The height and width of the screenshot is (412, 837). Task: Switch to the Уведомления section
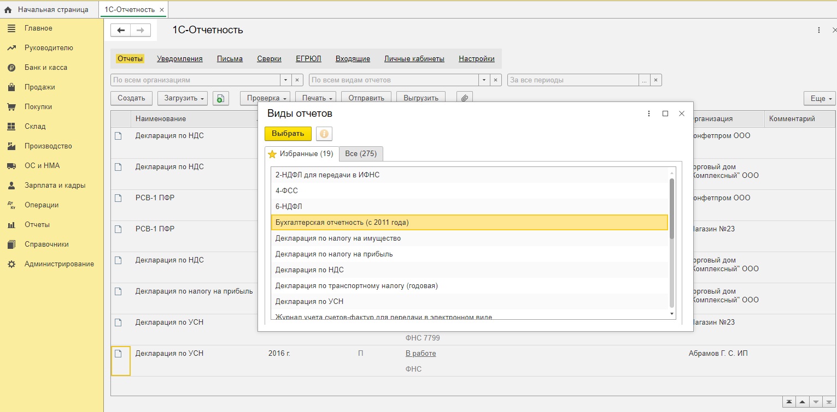[180, 58]
